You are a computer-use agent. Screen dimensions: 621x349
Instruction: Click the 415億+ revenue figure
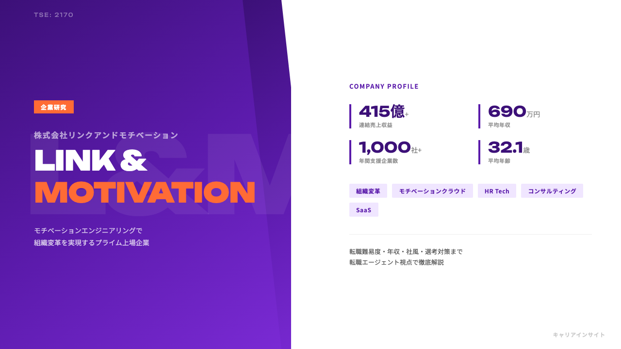pyautogui.click(x=384, y=111)
